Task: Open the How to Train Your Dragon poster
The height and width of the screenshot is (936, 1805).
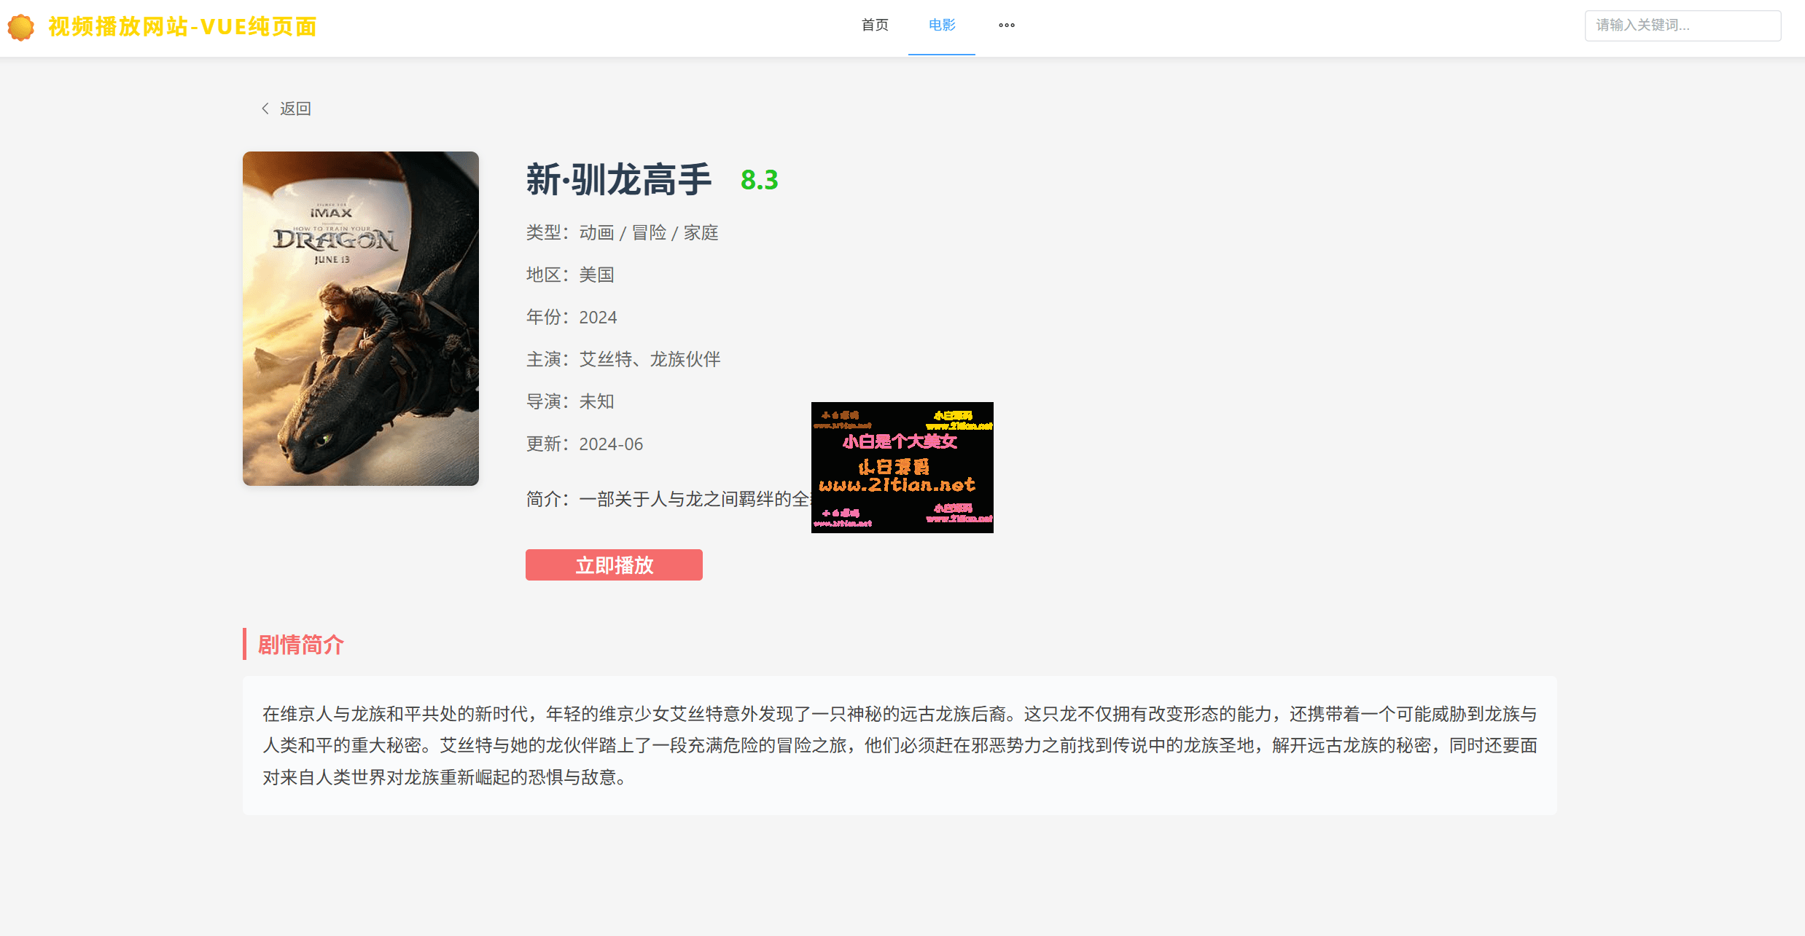Action: [361, 318]
